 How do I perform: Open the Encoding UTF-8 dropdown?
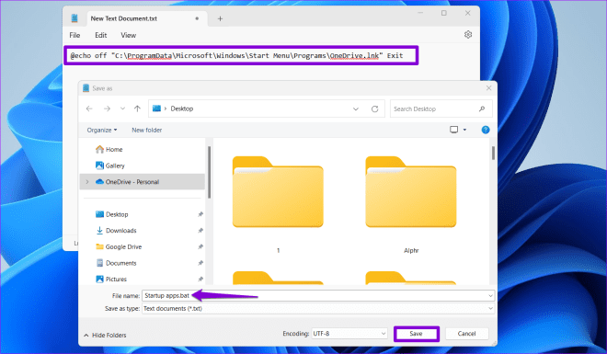coord(349,334)
